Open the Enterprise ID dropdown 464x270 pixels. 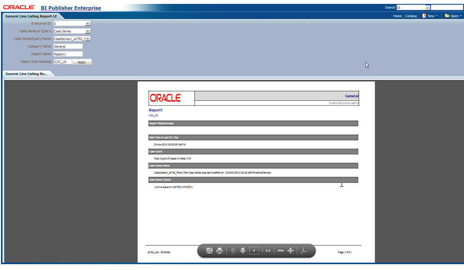pyautogui.click(x=88, y=23)
